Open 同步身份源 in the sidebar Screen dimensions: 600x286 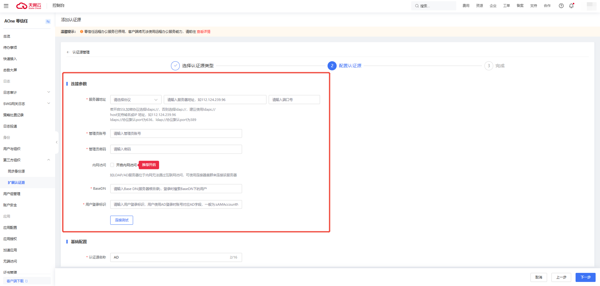tap(16, 171)
